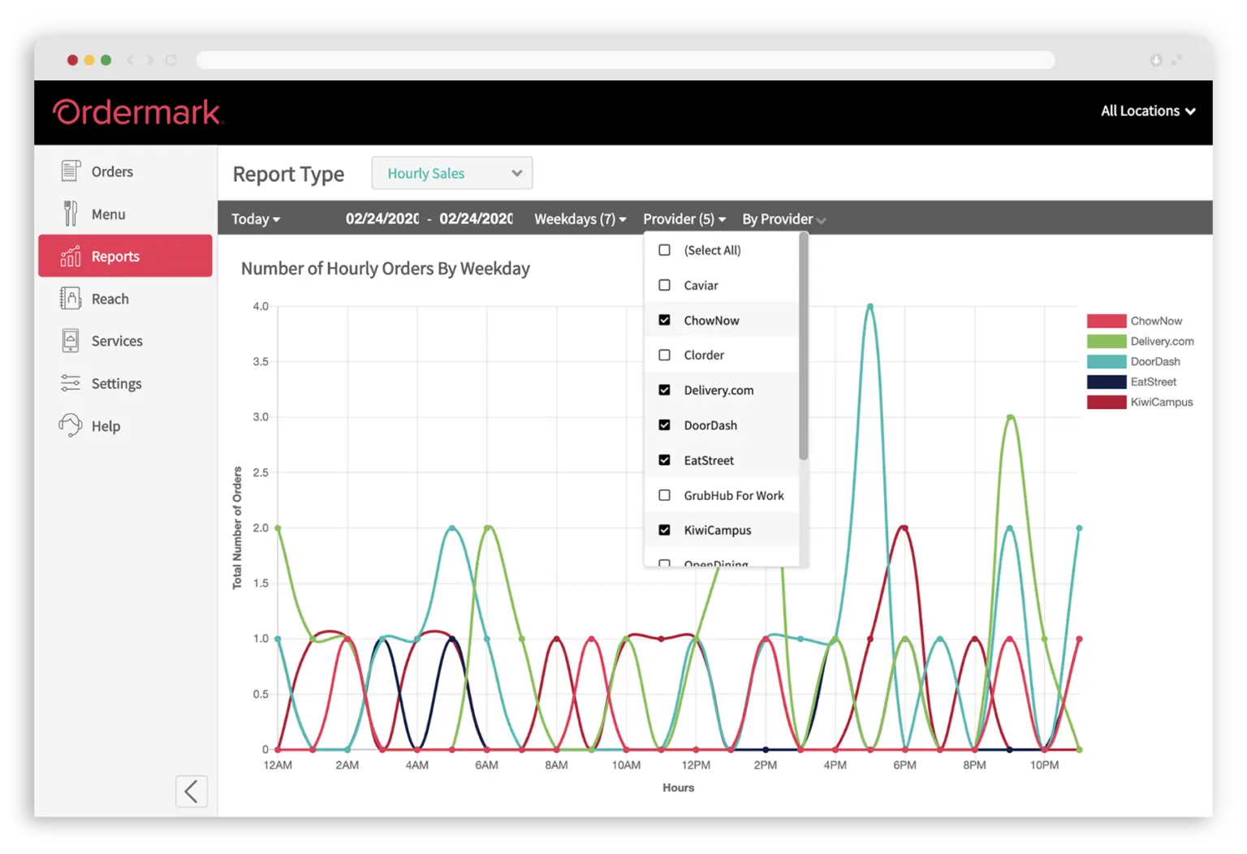Click the ChowNow legend color swatch
The width and height of the screenshot is (1247, 854).
(x=1107, y=321)
